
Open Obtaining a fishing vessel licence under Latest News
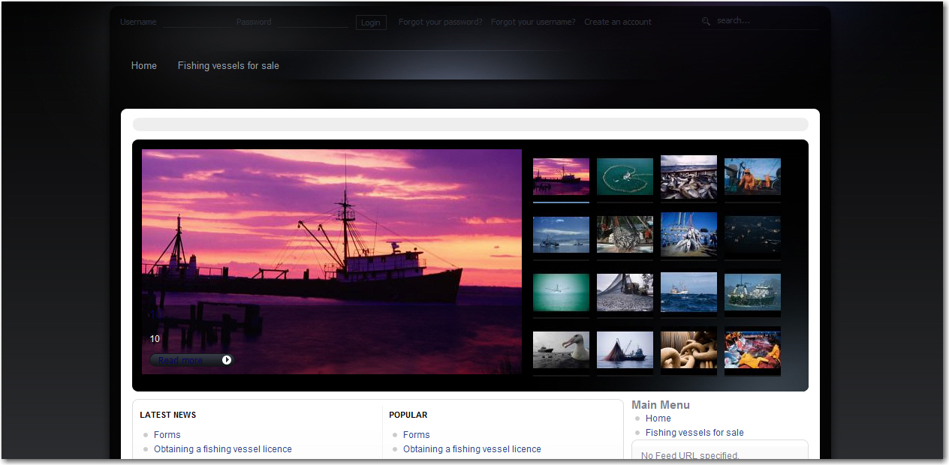222,448
